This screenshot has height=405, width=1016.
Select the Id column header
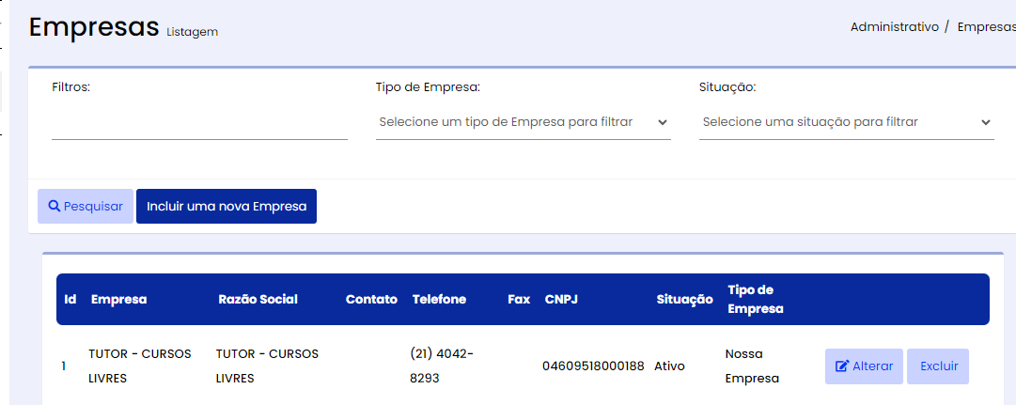click(x=70, y=300)
